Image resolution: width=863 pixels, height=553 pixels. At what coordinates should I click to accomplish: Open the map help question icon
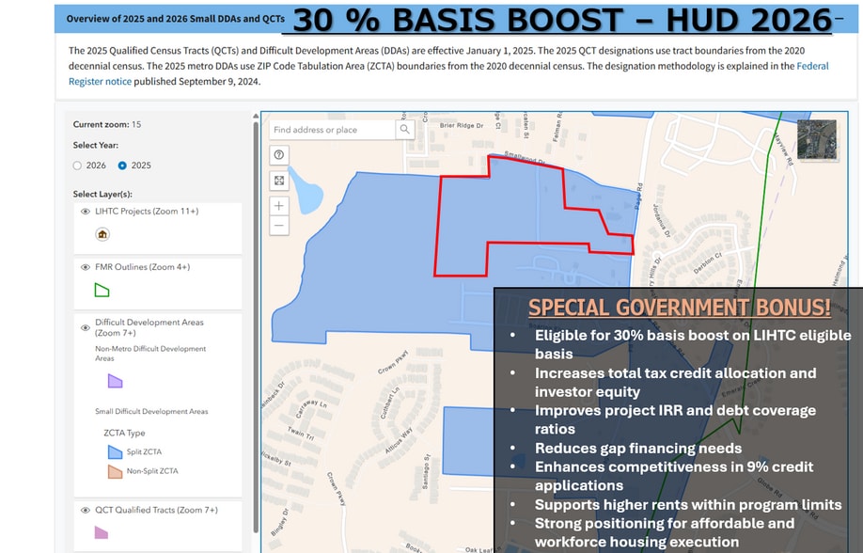(x=279, y=155)
